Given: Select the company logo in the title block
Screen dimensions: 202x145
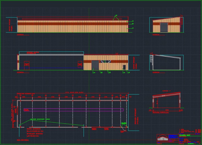Looking at the screenshot, I should coord(163,138).
